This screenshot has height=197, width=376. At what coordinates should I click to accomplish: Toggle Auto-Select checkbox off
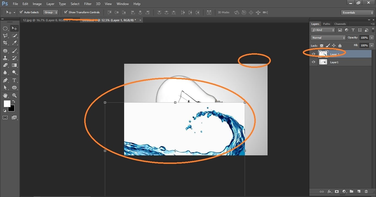point(21,12)
